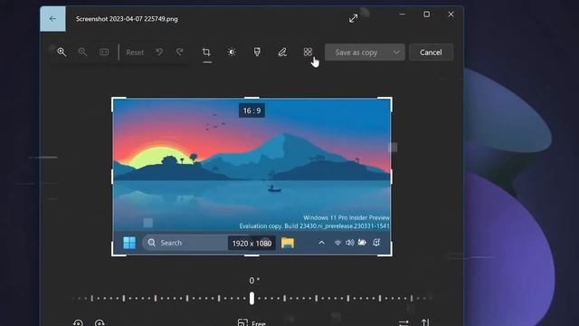Open the four-circles tool tab
The image size is (579, 326).
308,53
